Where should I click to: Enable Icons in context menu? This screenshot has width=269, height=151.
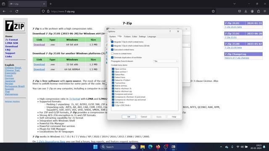click(112, 54)
